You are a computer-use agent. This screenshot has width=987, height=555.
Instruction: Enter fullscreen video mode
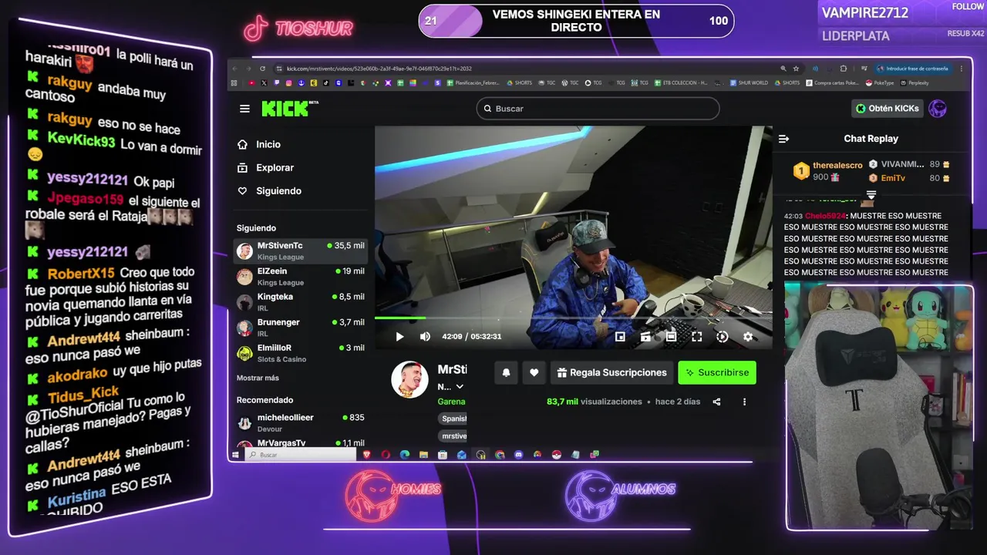pos(696,337)
